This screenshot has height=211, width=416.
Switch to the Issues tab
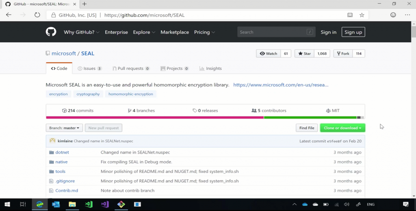point(89,69)
